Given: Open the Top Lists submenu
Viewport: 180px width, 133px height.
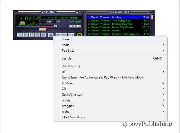Looking at the screenshot, I should 110,51.
